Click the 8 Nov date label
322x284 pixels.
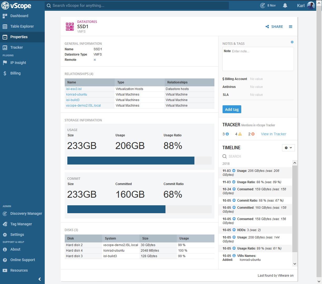pyautogui.click(x=271, y=6)
